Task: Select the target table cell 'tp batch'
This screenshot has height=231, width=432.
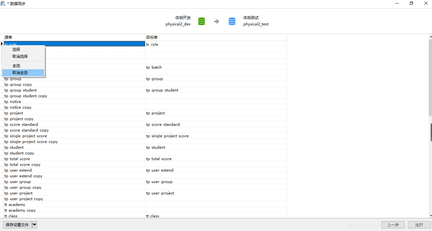Action: 216,67
